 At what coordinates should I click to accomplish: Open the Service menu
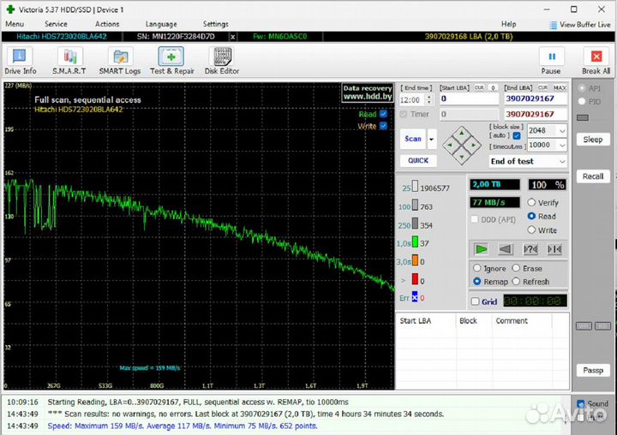pos(56,25)
